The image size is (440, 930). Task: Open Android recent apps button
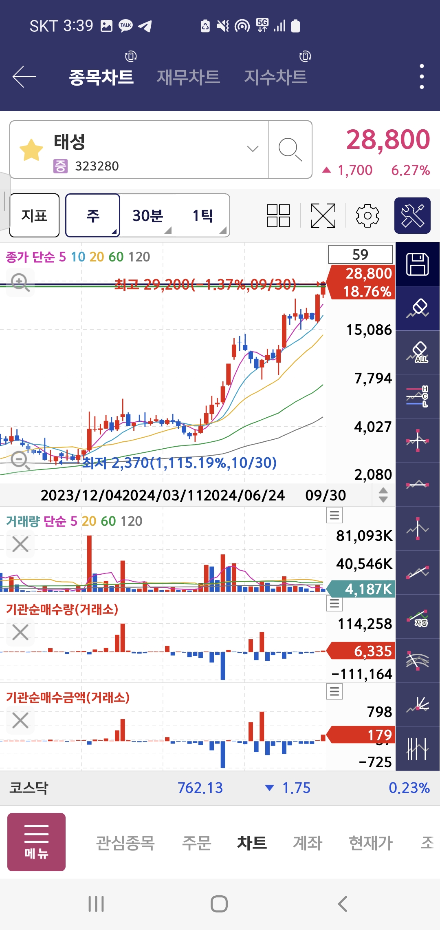[x=97, y=904]
